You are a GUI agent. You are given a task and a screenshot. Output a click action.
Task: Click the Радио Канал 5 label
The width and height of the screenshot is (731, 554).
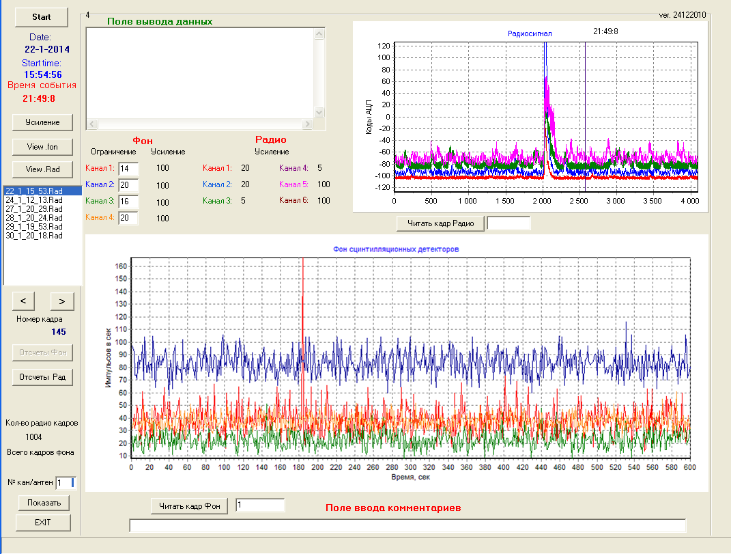pyautogui.click(x=293, y=184)
